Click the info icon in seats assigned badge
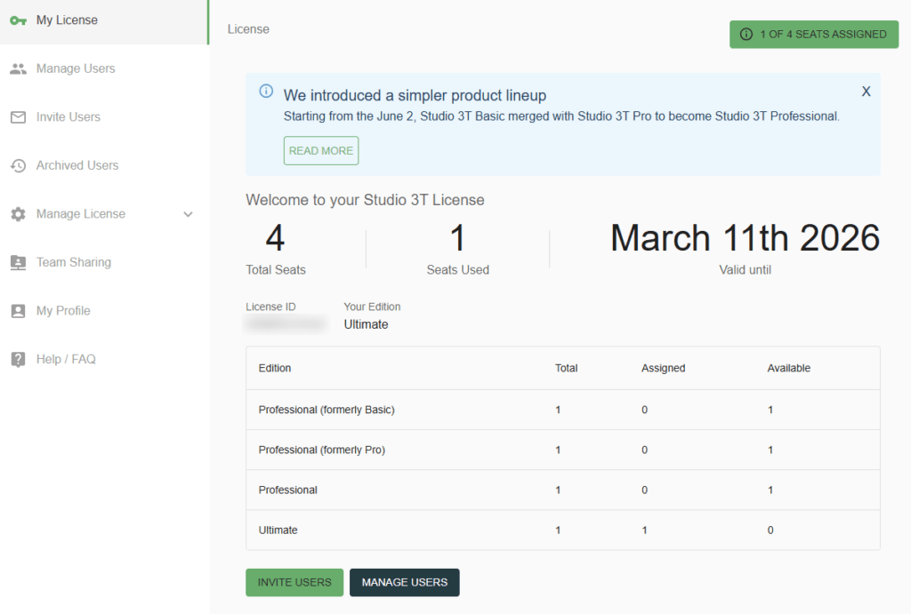This screenshot has width=911, height=614. [746, 35]
